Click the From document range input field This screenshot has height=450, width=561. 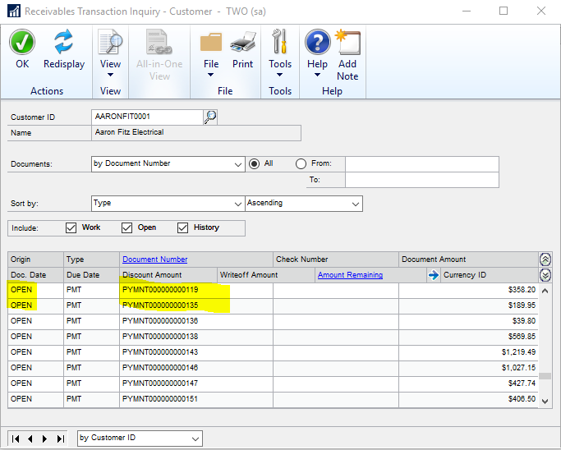pyautogui.click(x=421, y=164)
